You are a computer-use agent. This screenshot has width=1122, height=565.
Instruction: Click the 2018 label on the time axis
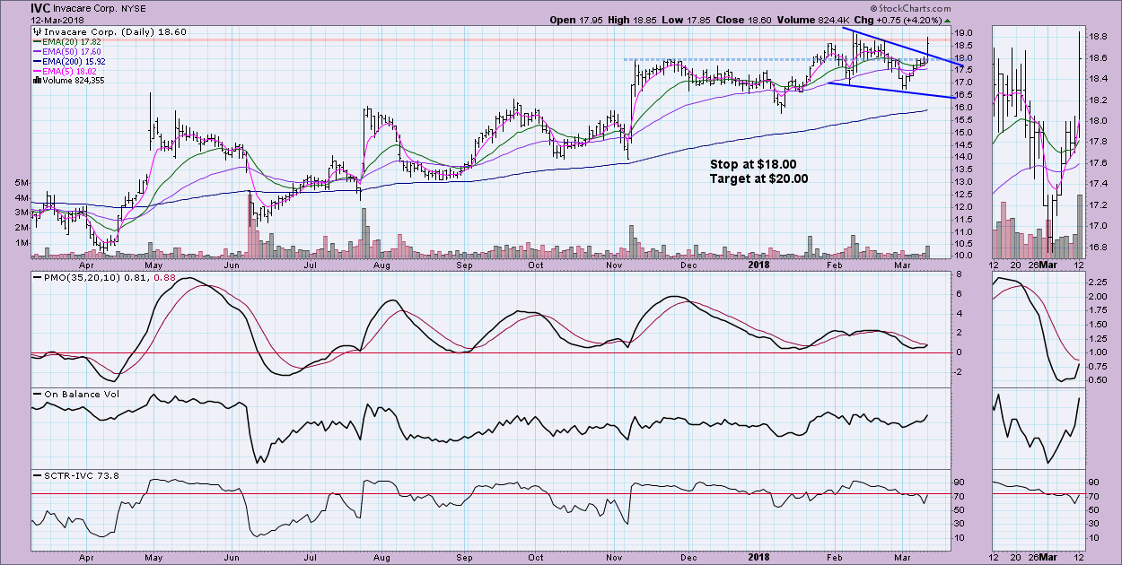760,266
